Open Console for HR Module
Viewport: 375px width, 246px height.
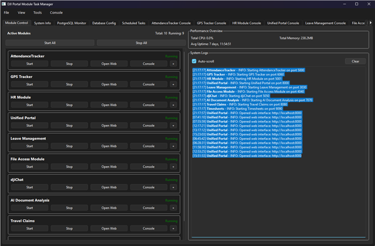(148, 105)
